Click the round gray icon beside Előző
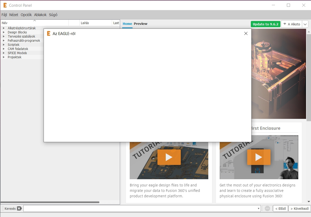Image resolution: width=311 pixels, height=217 pixels. 267,208
